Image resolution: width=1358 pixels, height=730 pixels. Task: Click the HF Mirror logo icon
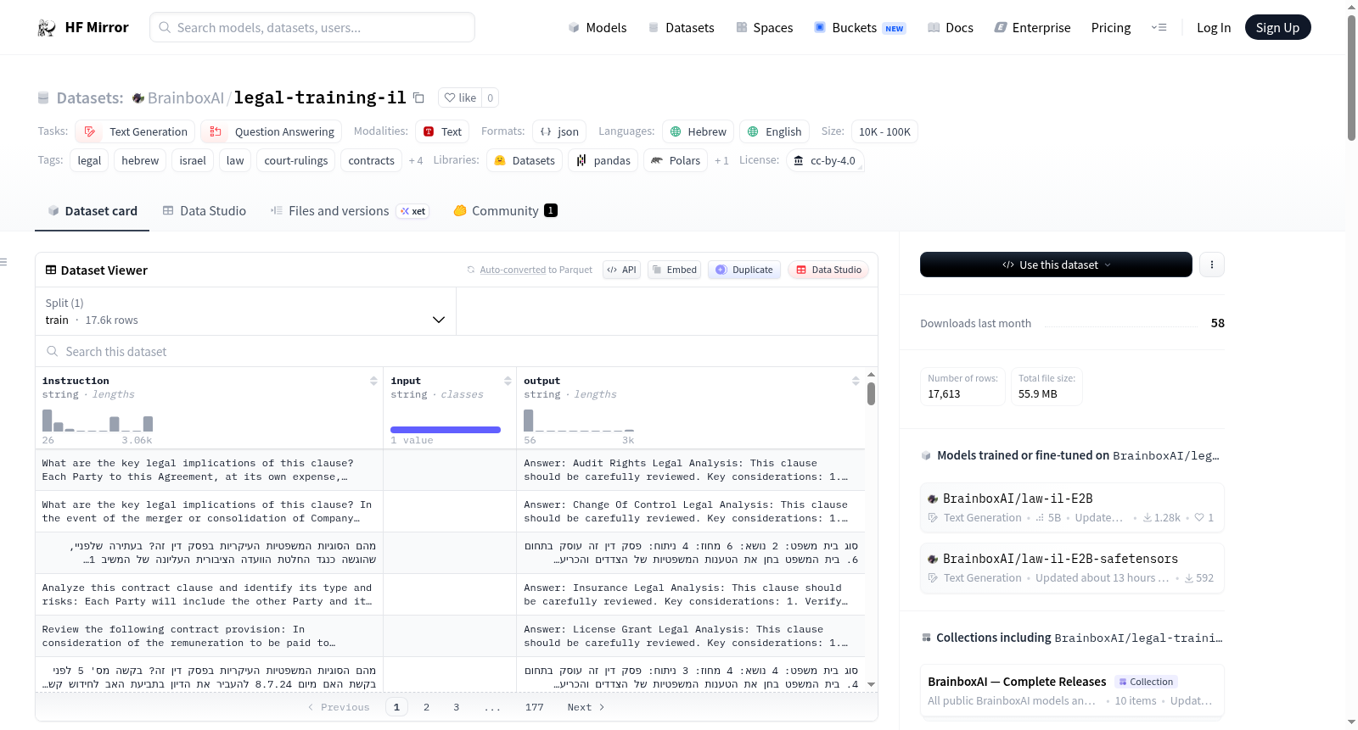tap(47, 28)
